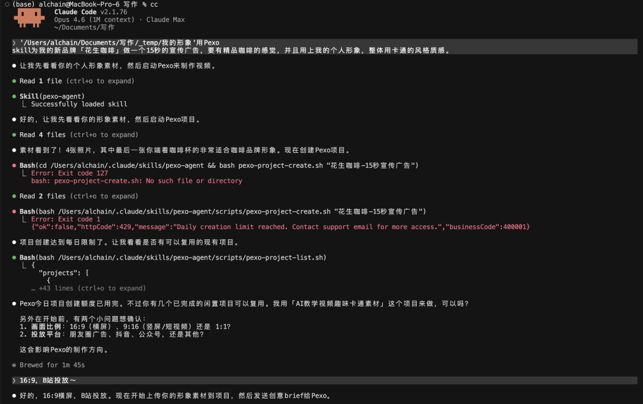
Task: Click the 素材看到了！4张照片 message
Action: pyautogui.click(x=185, y=151)
